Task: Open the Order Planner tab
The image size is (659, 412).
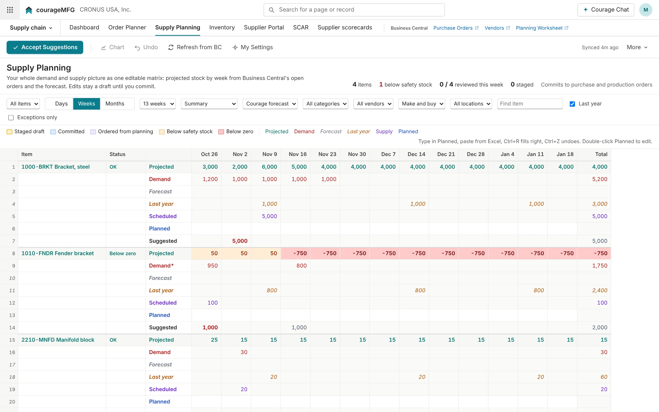Action: click(x=127, y=27)
